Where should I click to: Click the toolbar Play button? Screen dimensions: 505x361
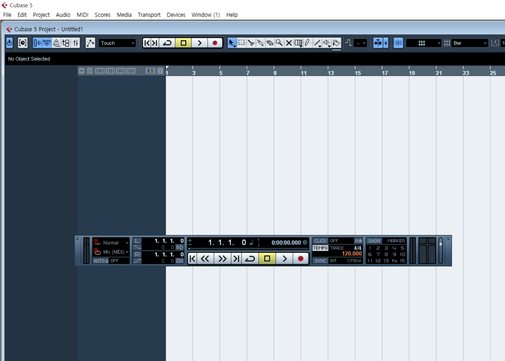(199, 43)
